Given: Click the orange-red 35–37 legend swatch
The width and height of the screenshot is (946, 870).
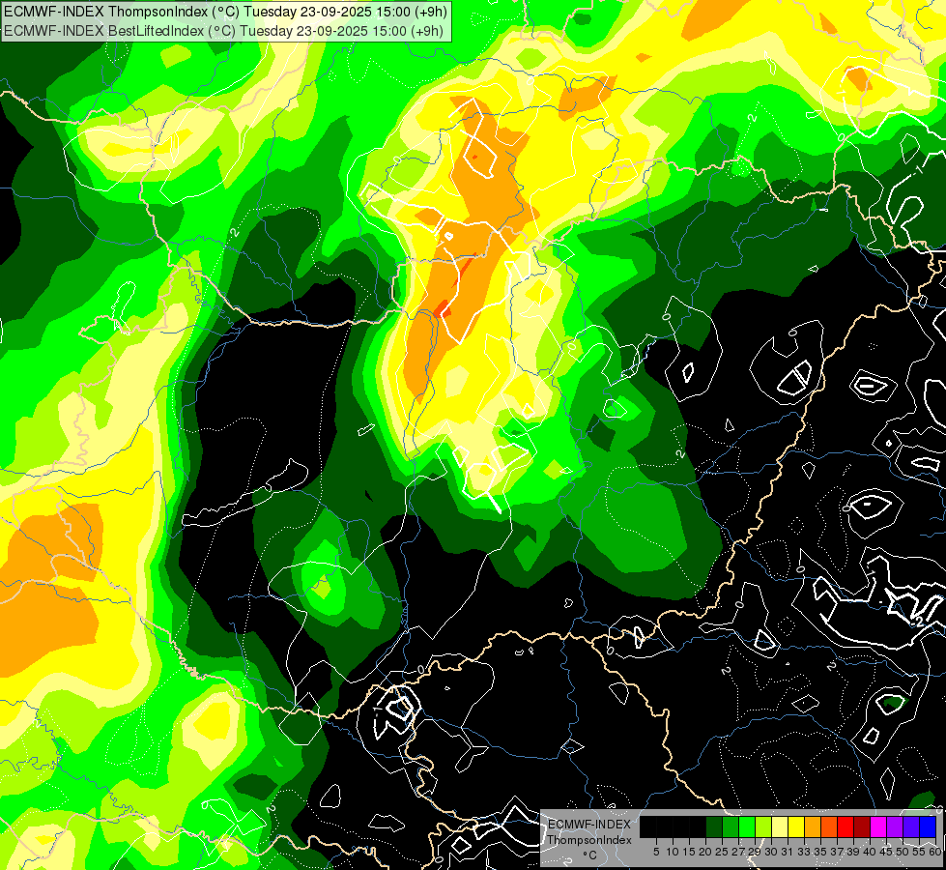Looking at the screenshot, I should tap(829, 826).
